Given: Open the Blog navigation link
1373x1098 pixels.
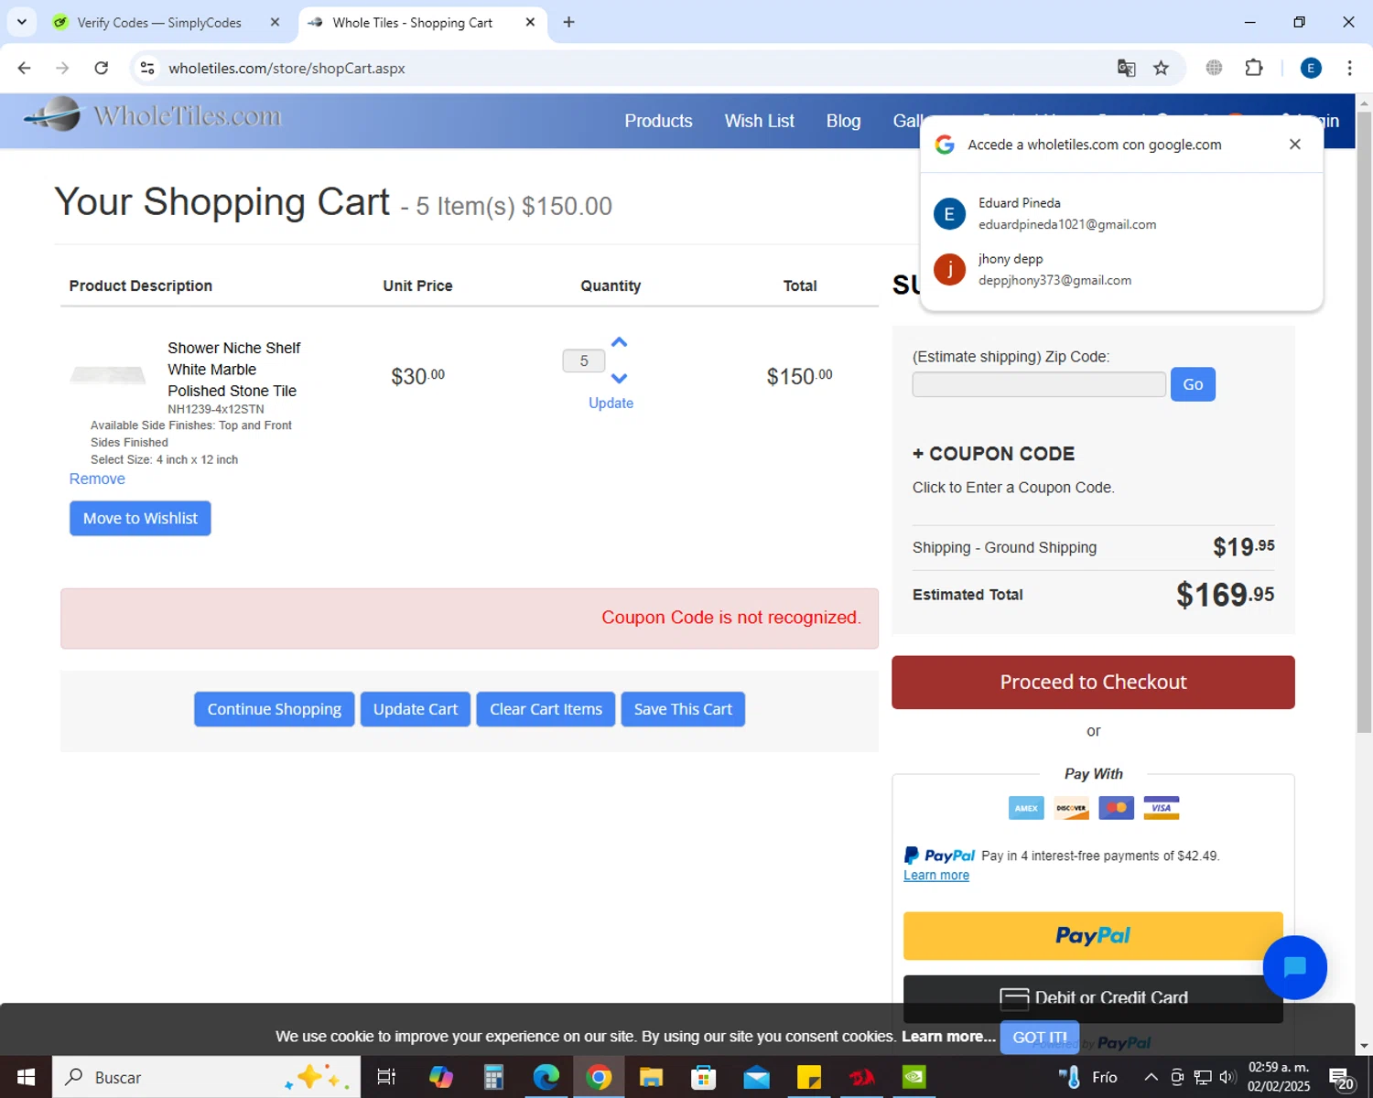Looking at the screenshot, I should [843, 121].
